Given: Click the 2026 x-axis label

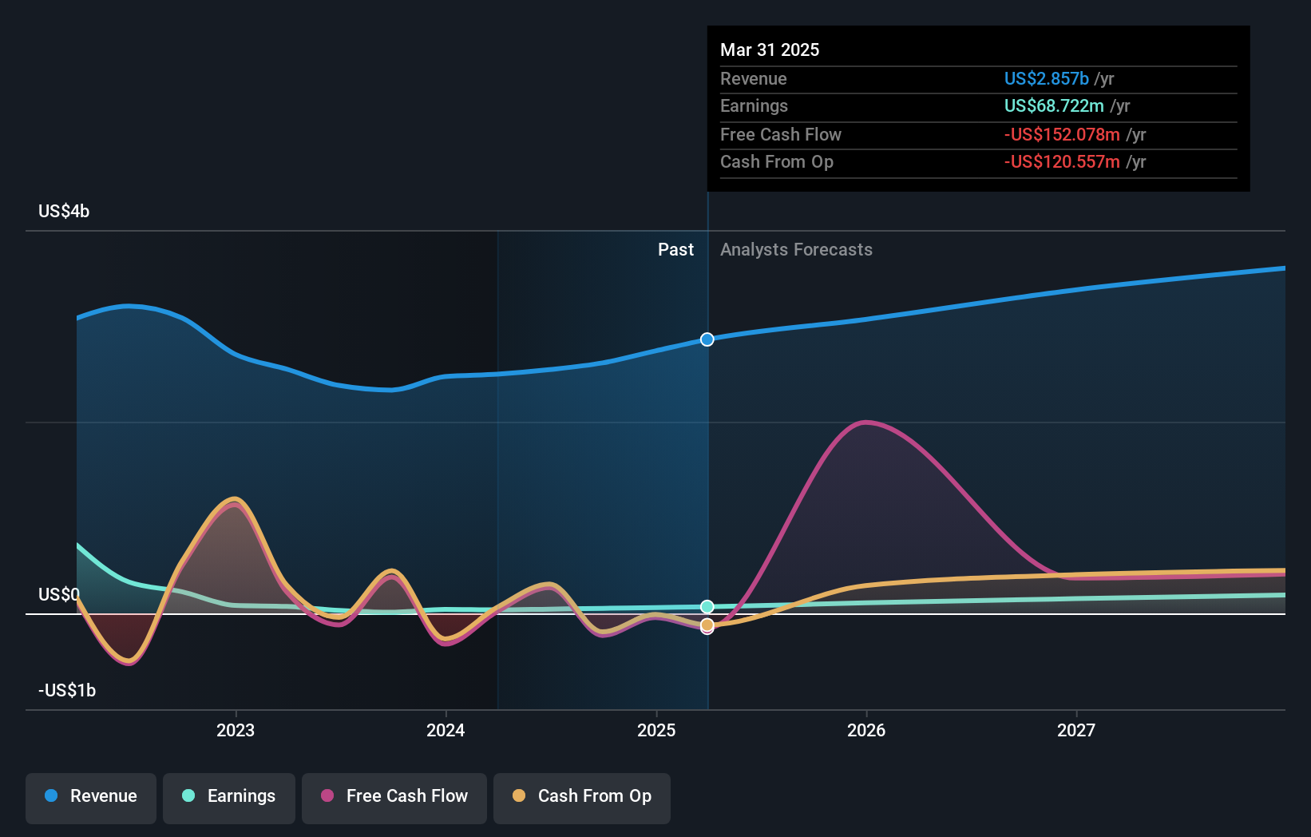Looking at the screenshot, I should click(x=866, y=730).
